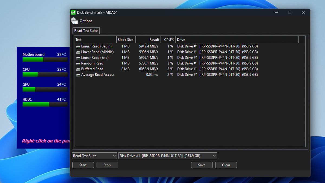Save the benchmark results
325x183 pixels.
[x=202, y=165]
